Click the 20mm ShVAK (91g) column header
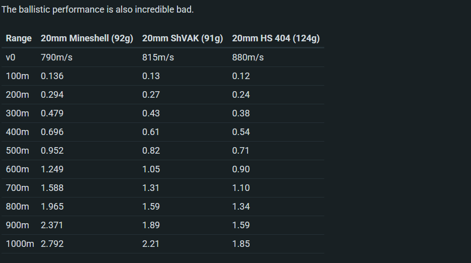Screen dimensions: 471x263 pos(182,38)
